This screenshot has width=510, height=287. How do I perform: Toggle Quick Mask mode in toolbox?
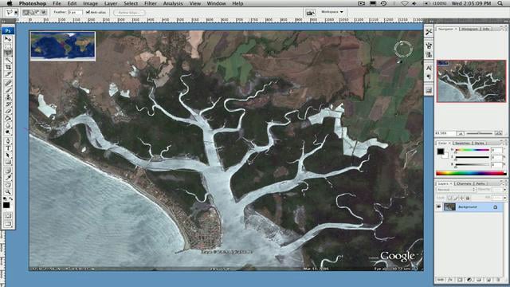click(x=8, y=216)
